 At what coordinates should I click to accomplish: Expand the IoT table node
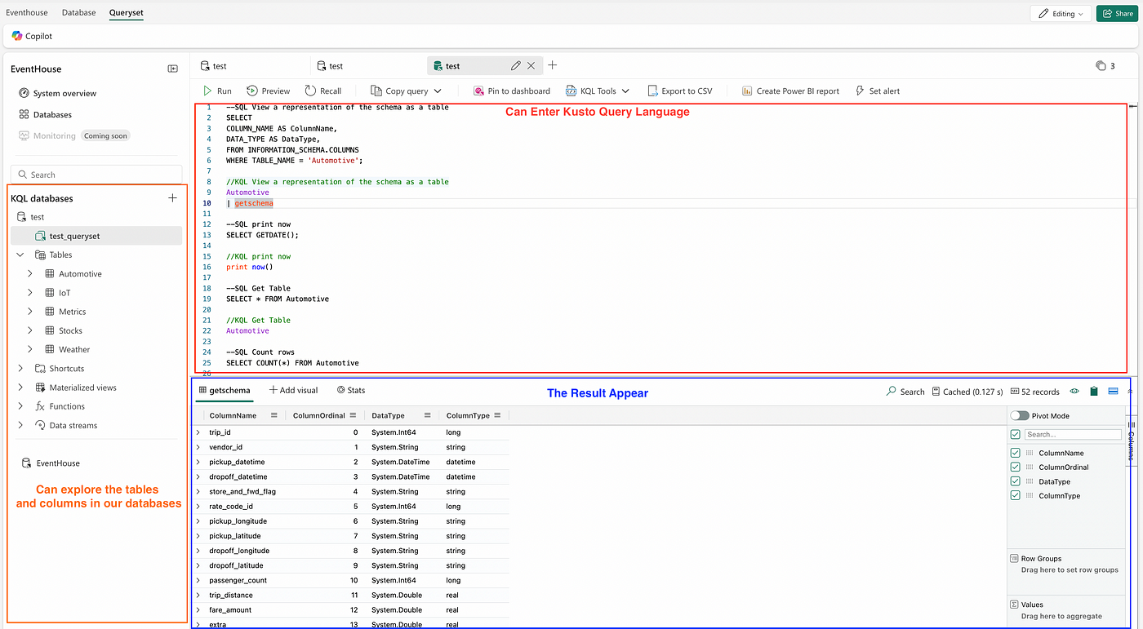[x=30, y=292]
